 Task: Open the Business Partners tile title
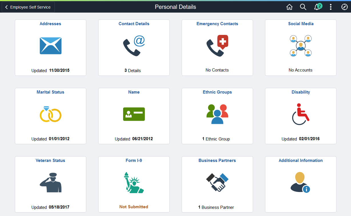pyautogui.click(x=217, y=160)
